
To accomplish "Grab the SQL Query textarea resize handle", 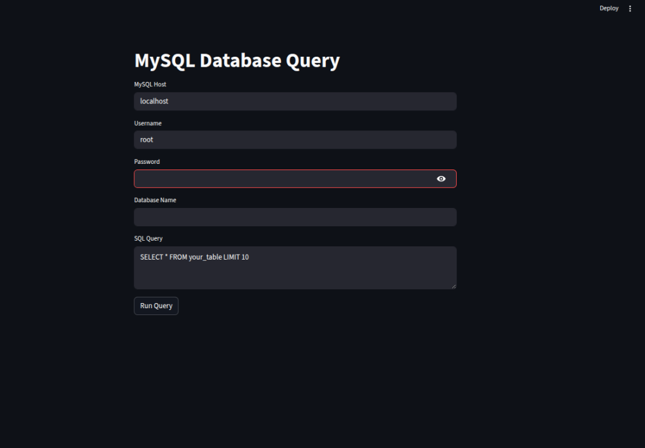I will 454,286.
